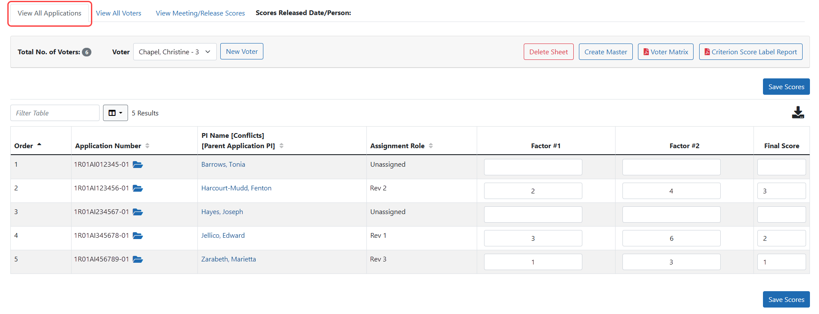Image resolution: width=819 pixels, height=314 pixels.
Task: Click Factor #2 field for Zarabeth, Marietta
Action: point(671,262)
